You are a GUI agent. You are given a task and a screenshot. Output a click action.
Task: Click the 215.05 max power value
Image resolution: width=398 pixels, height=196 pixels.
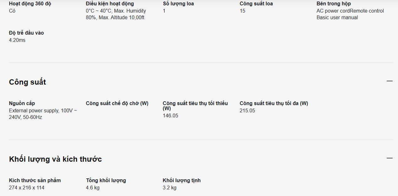point(247,111)
